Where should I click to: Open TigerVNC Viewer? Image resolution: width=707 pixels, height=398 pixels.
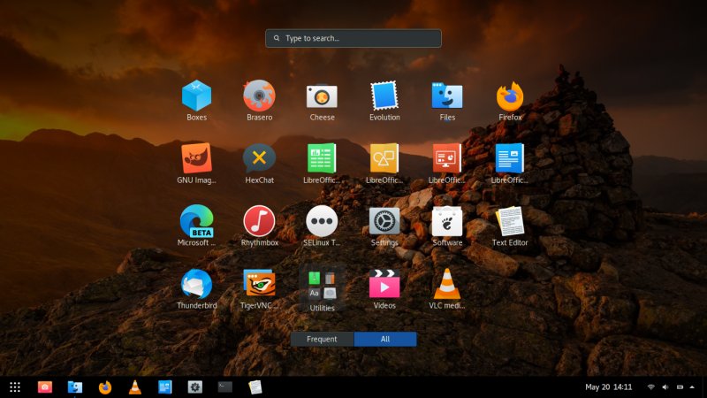click(x=259, y=283)
